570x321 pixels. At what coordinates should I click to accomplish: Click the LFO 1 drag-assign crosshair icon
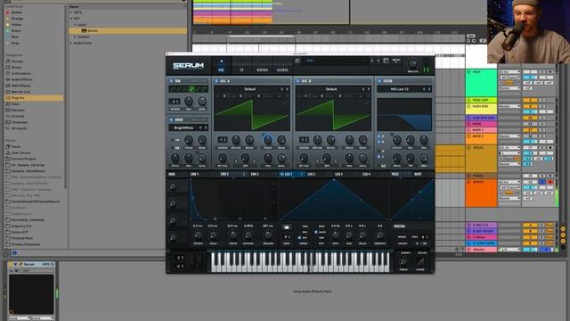coord(281,175)
